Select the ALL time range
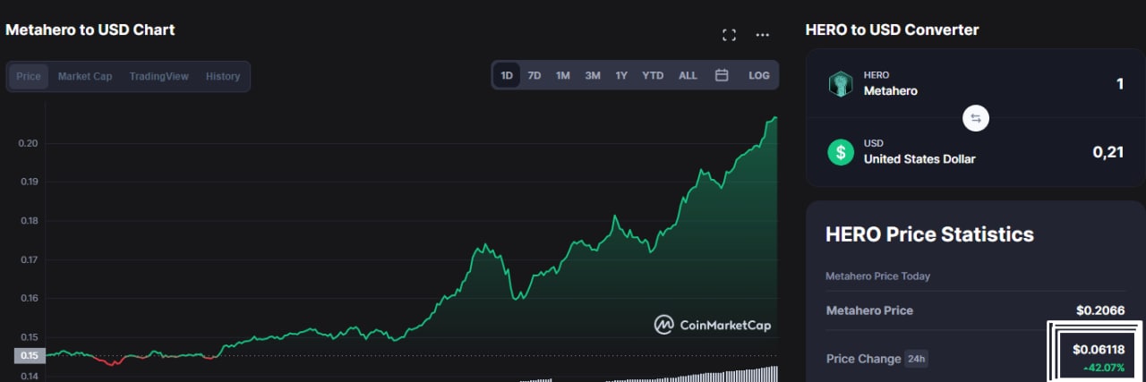 pyautogui.click(x=688, y=76)
